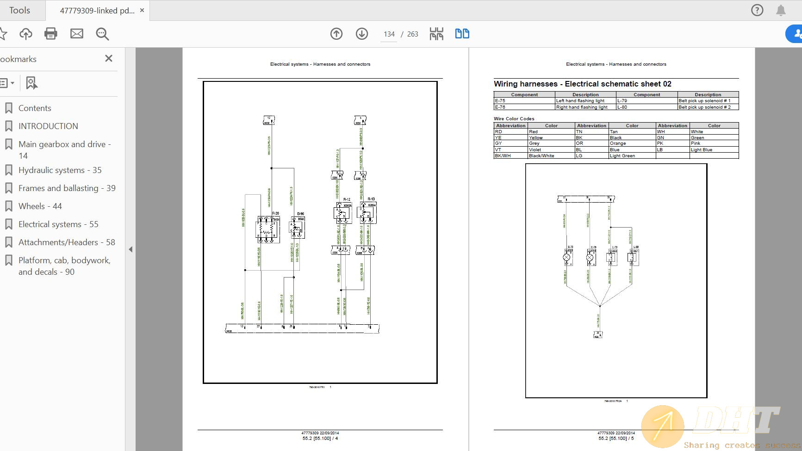This screenshot has height=451, width=802.
Task: Go to previous page arrow
Action: (336, 34)
